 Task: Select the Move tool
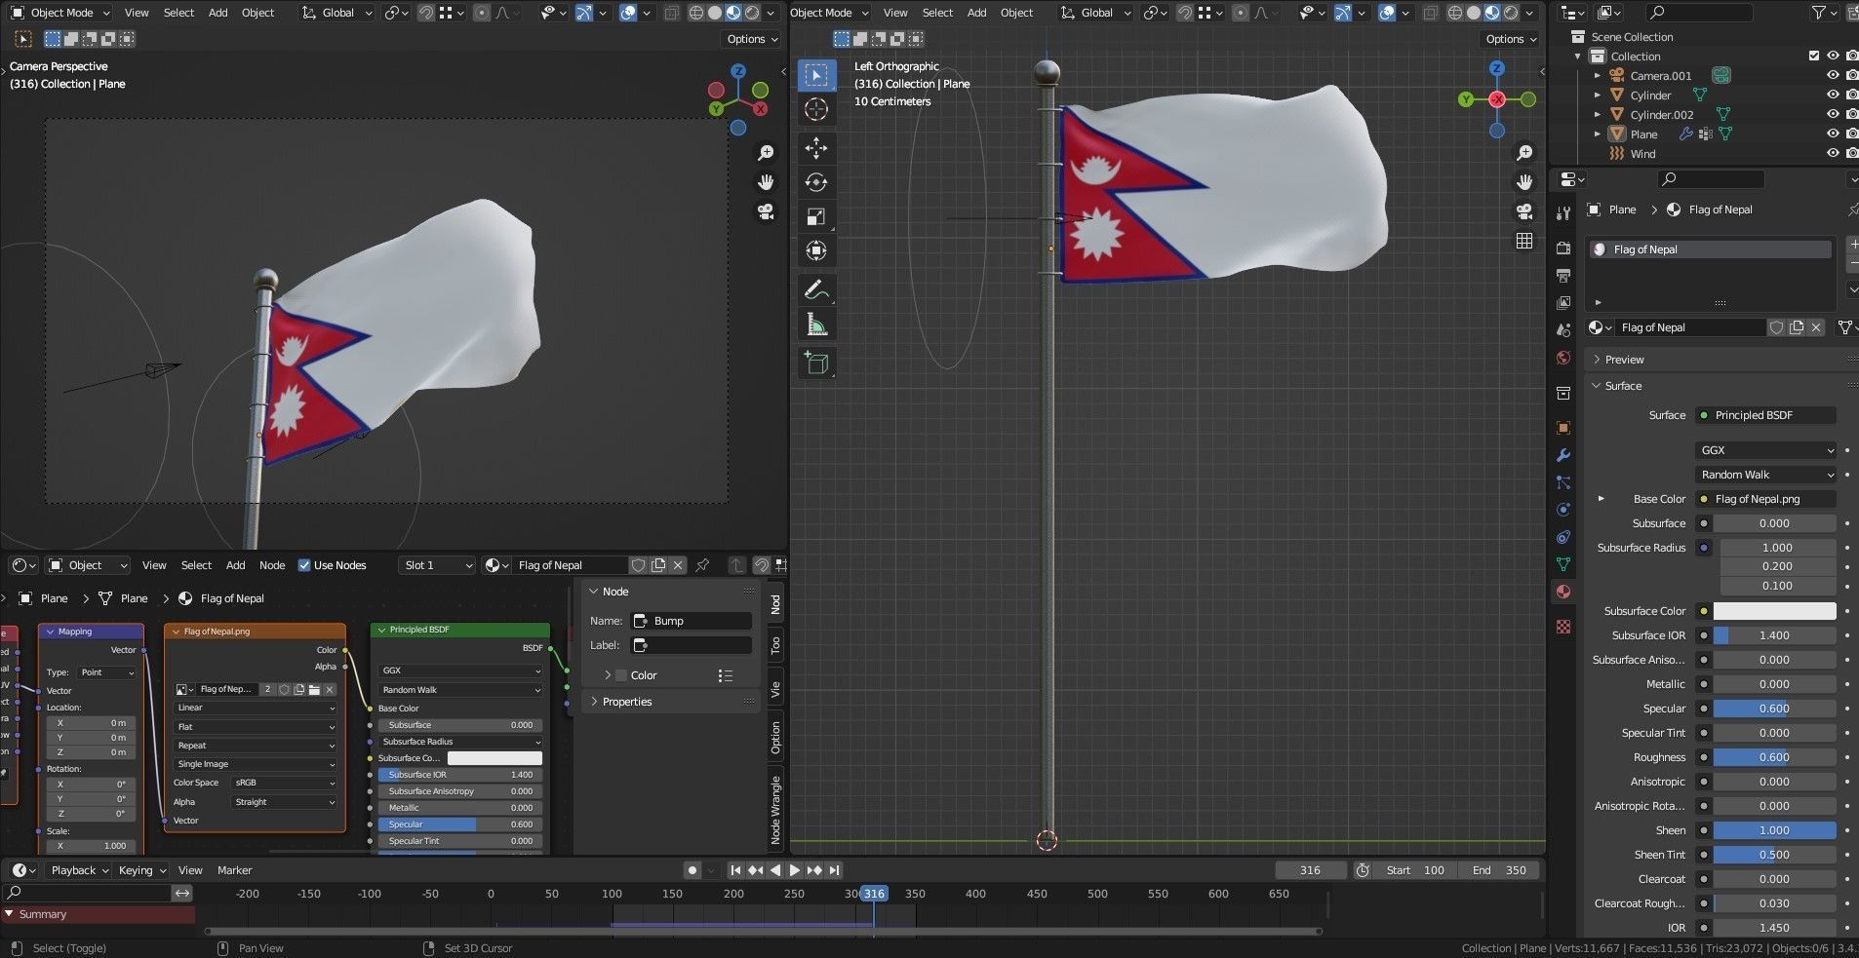(x=816, y=148)
